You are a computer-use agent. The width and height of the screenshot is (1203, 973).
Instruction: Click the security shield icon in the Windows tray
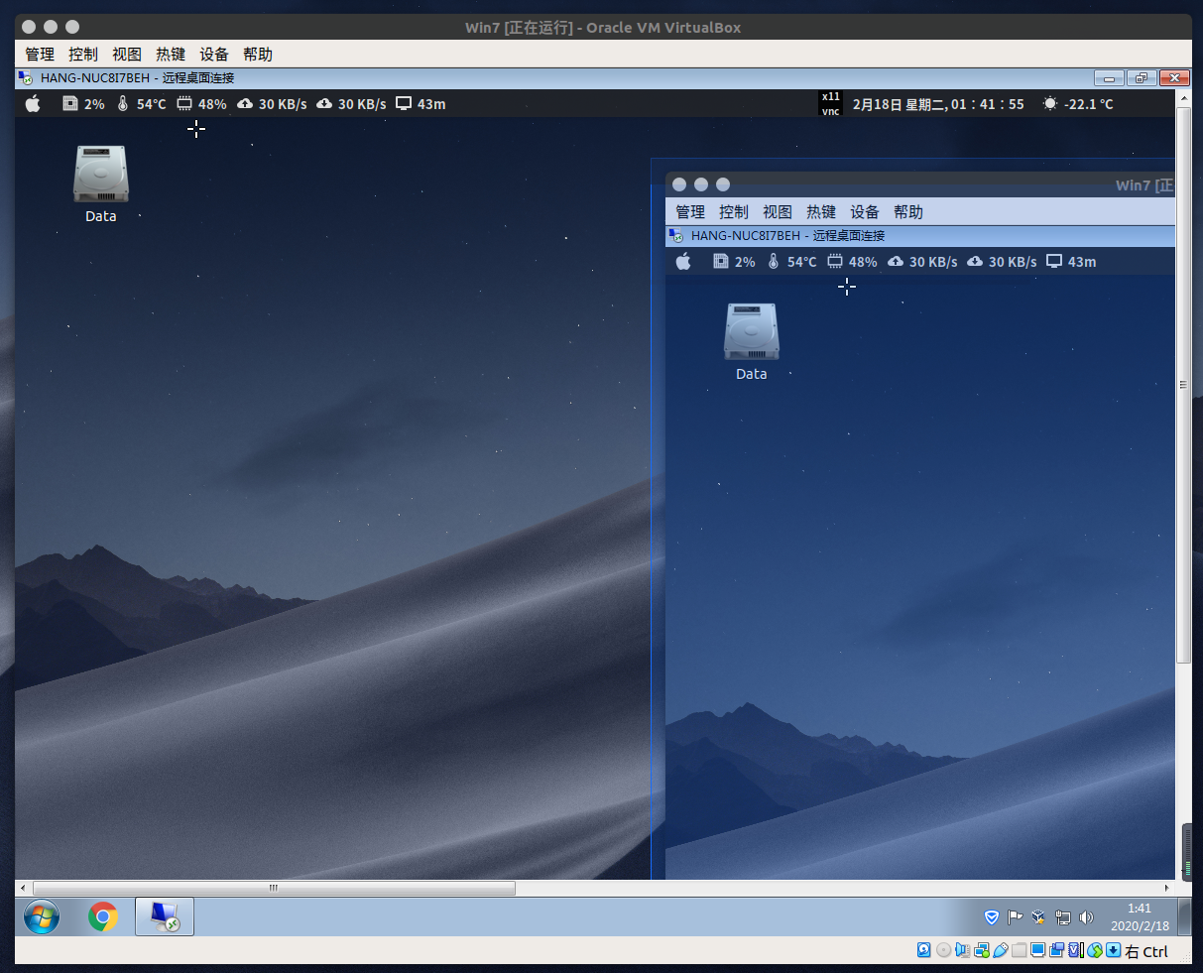[x=991, y=917]
